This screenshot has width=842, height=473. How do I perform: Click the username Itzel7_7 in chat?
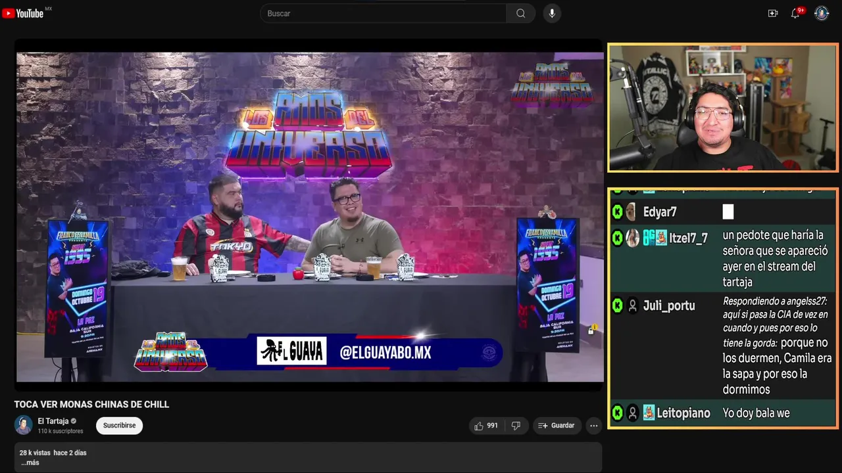688,238
